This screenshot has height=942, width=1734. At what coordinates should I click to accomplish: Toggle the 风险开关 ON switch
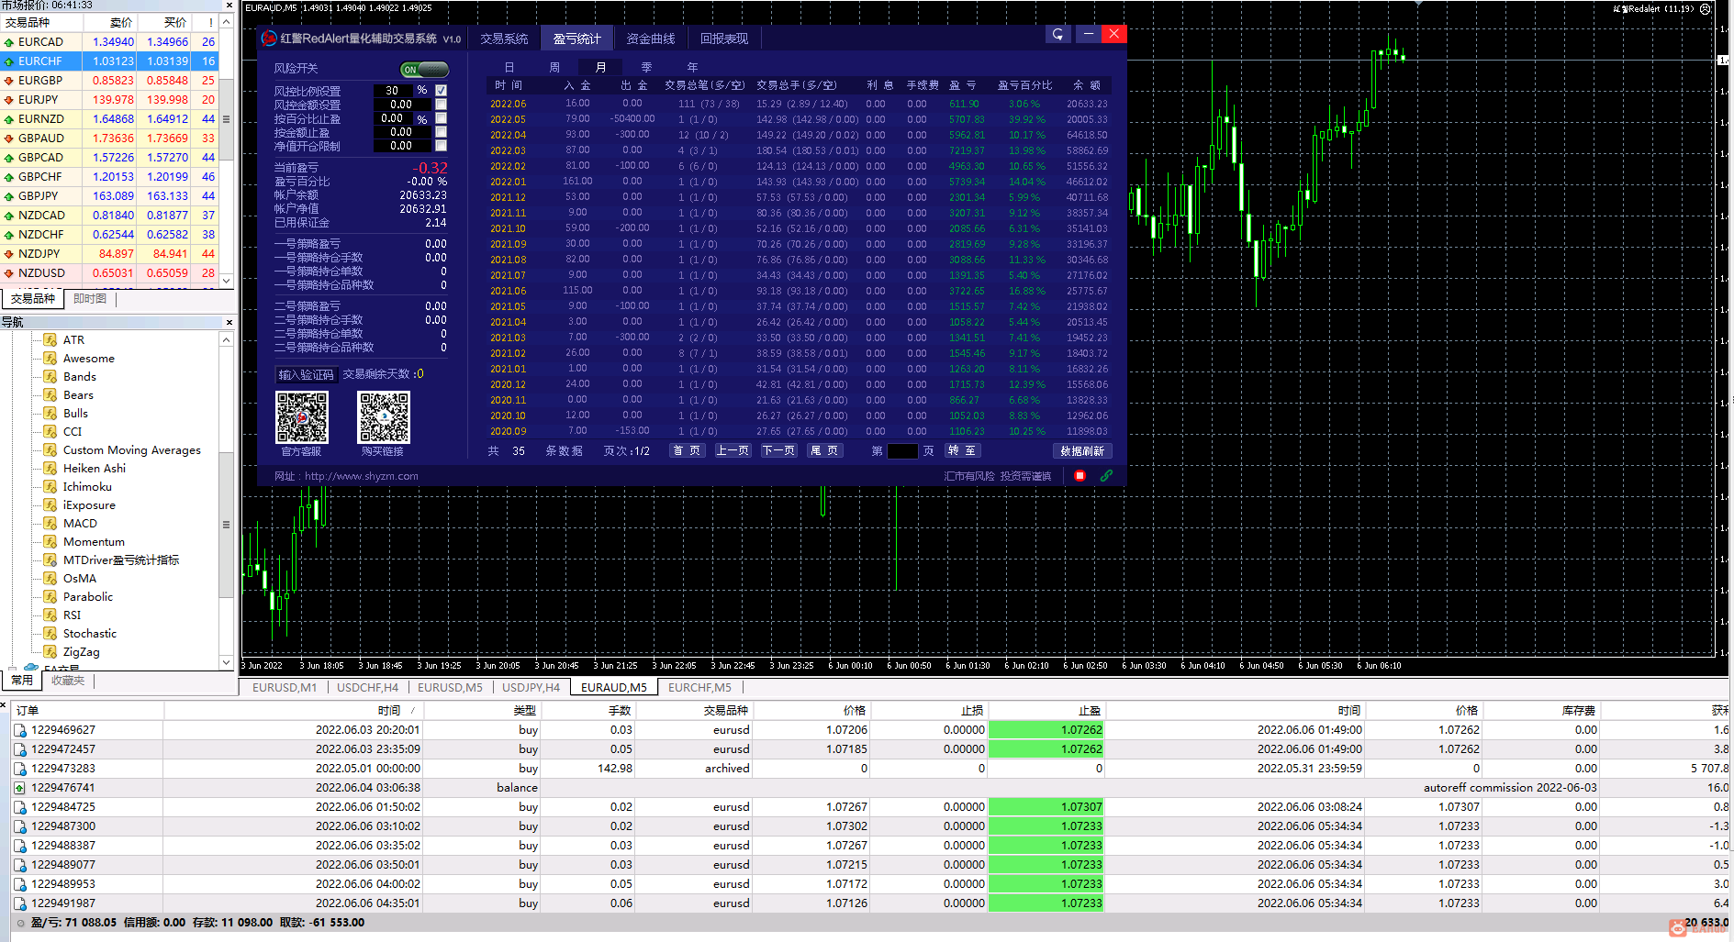coord(424,70)
